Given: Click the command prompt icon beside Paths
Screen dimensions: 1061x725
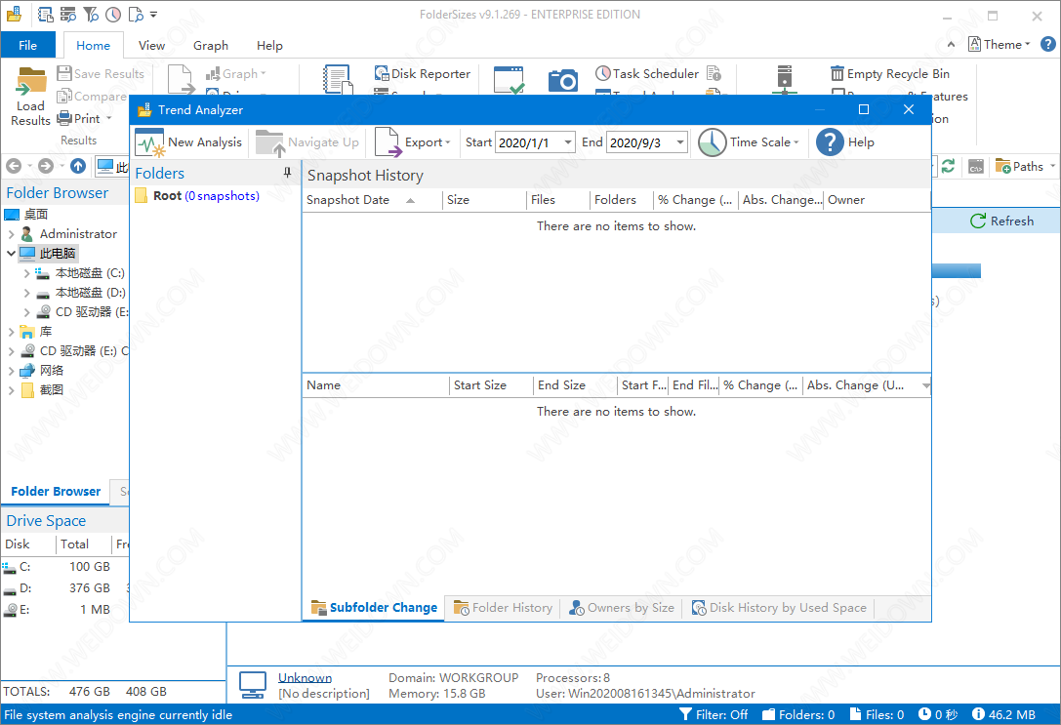Looking at the screenshot, I should tap(976, 167).
